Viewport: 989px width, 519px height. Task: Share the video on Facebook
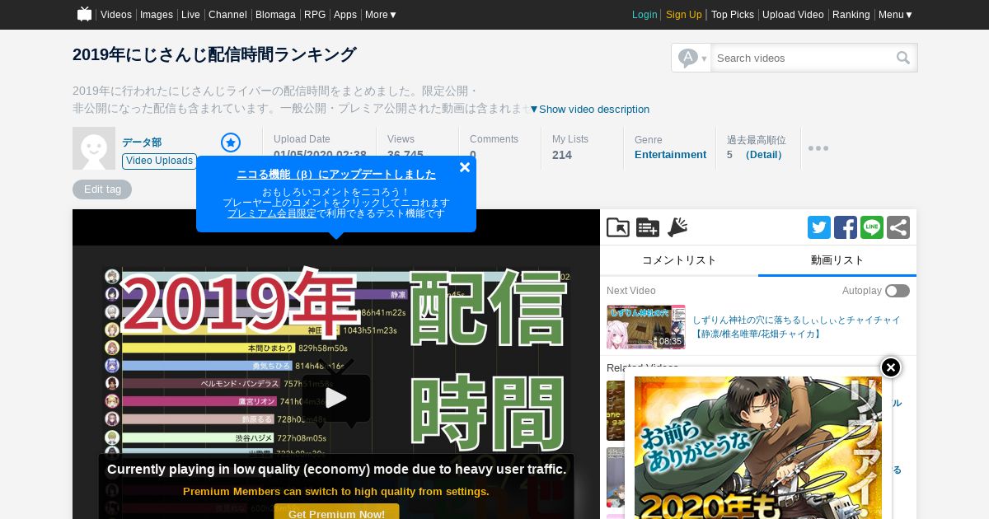[x=846, y=227]
